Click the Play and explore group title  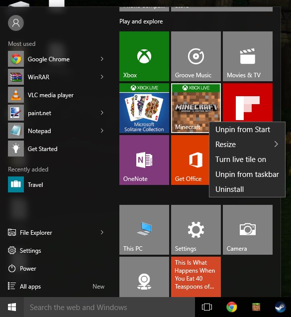(x=141, y=21)
